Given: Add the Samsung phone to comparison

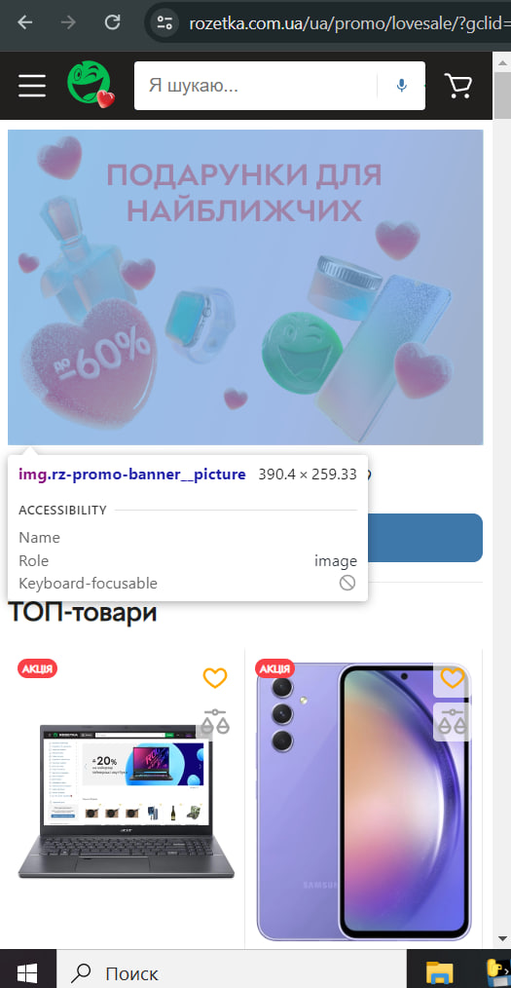Looking at the screenshot, I should [452, 721].
